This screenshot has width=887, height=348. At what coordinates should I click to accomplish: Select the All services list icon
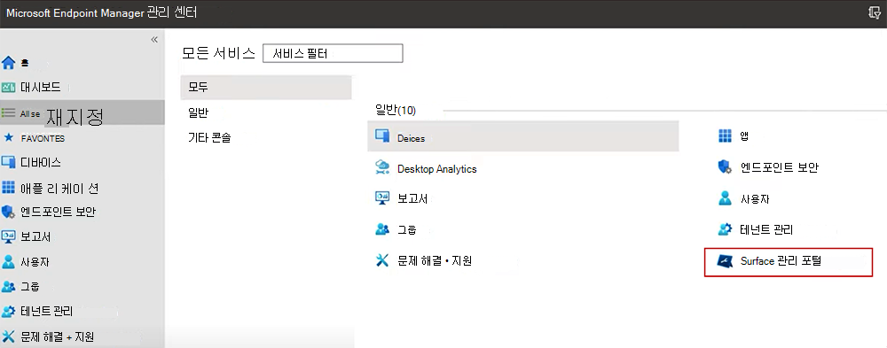(8, 112)
